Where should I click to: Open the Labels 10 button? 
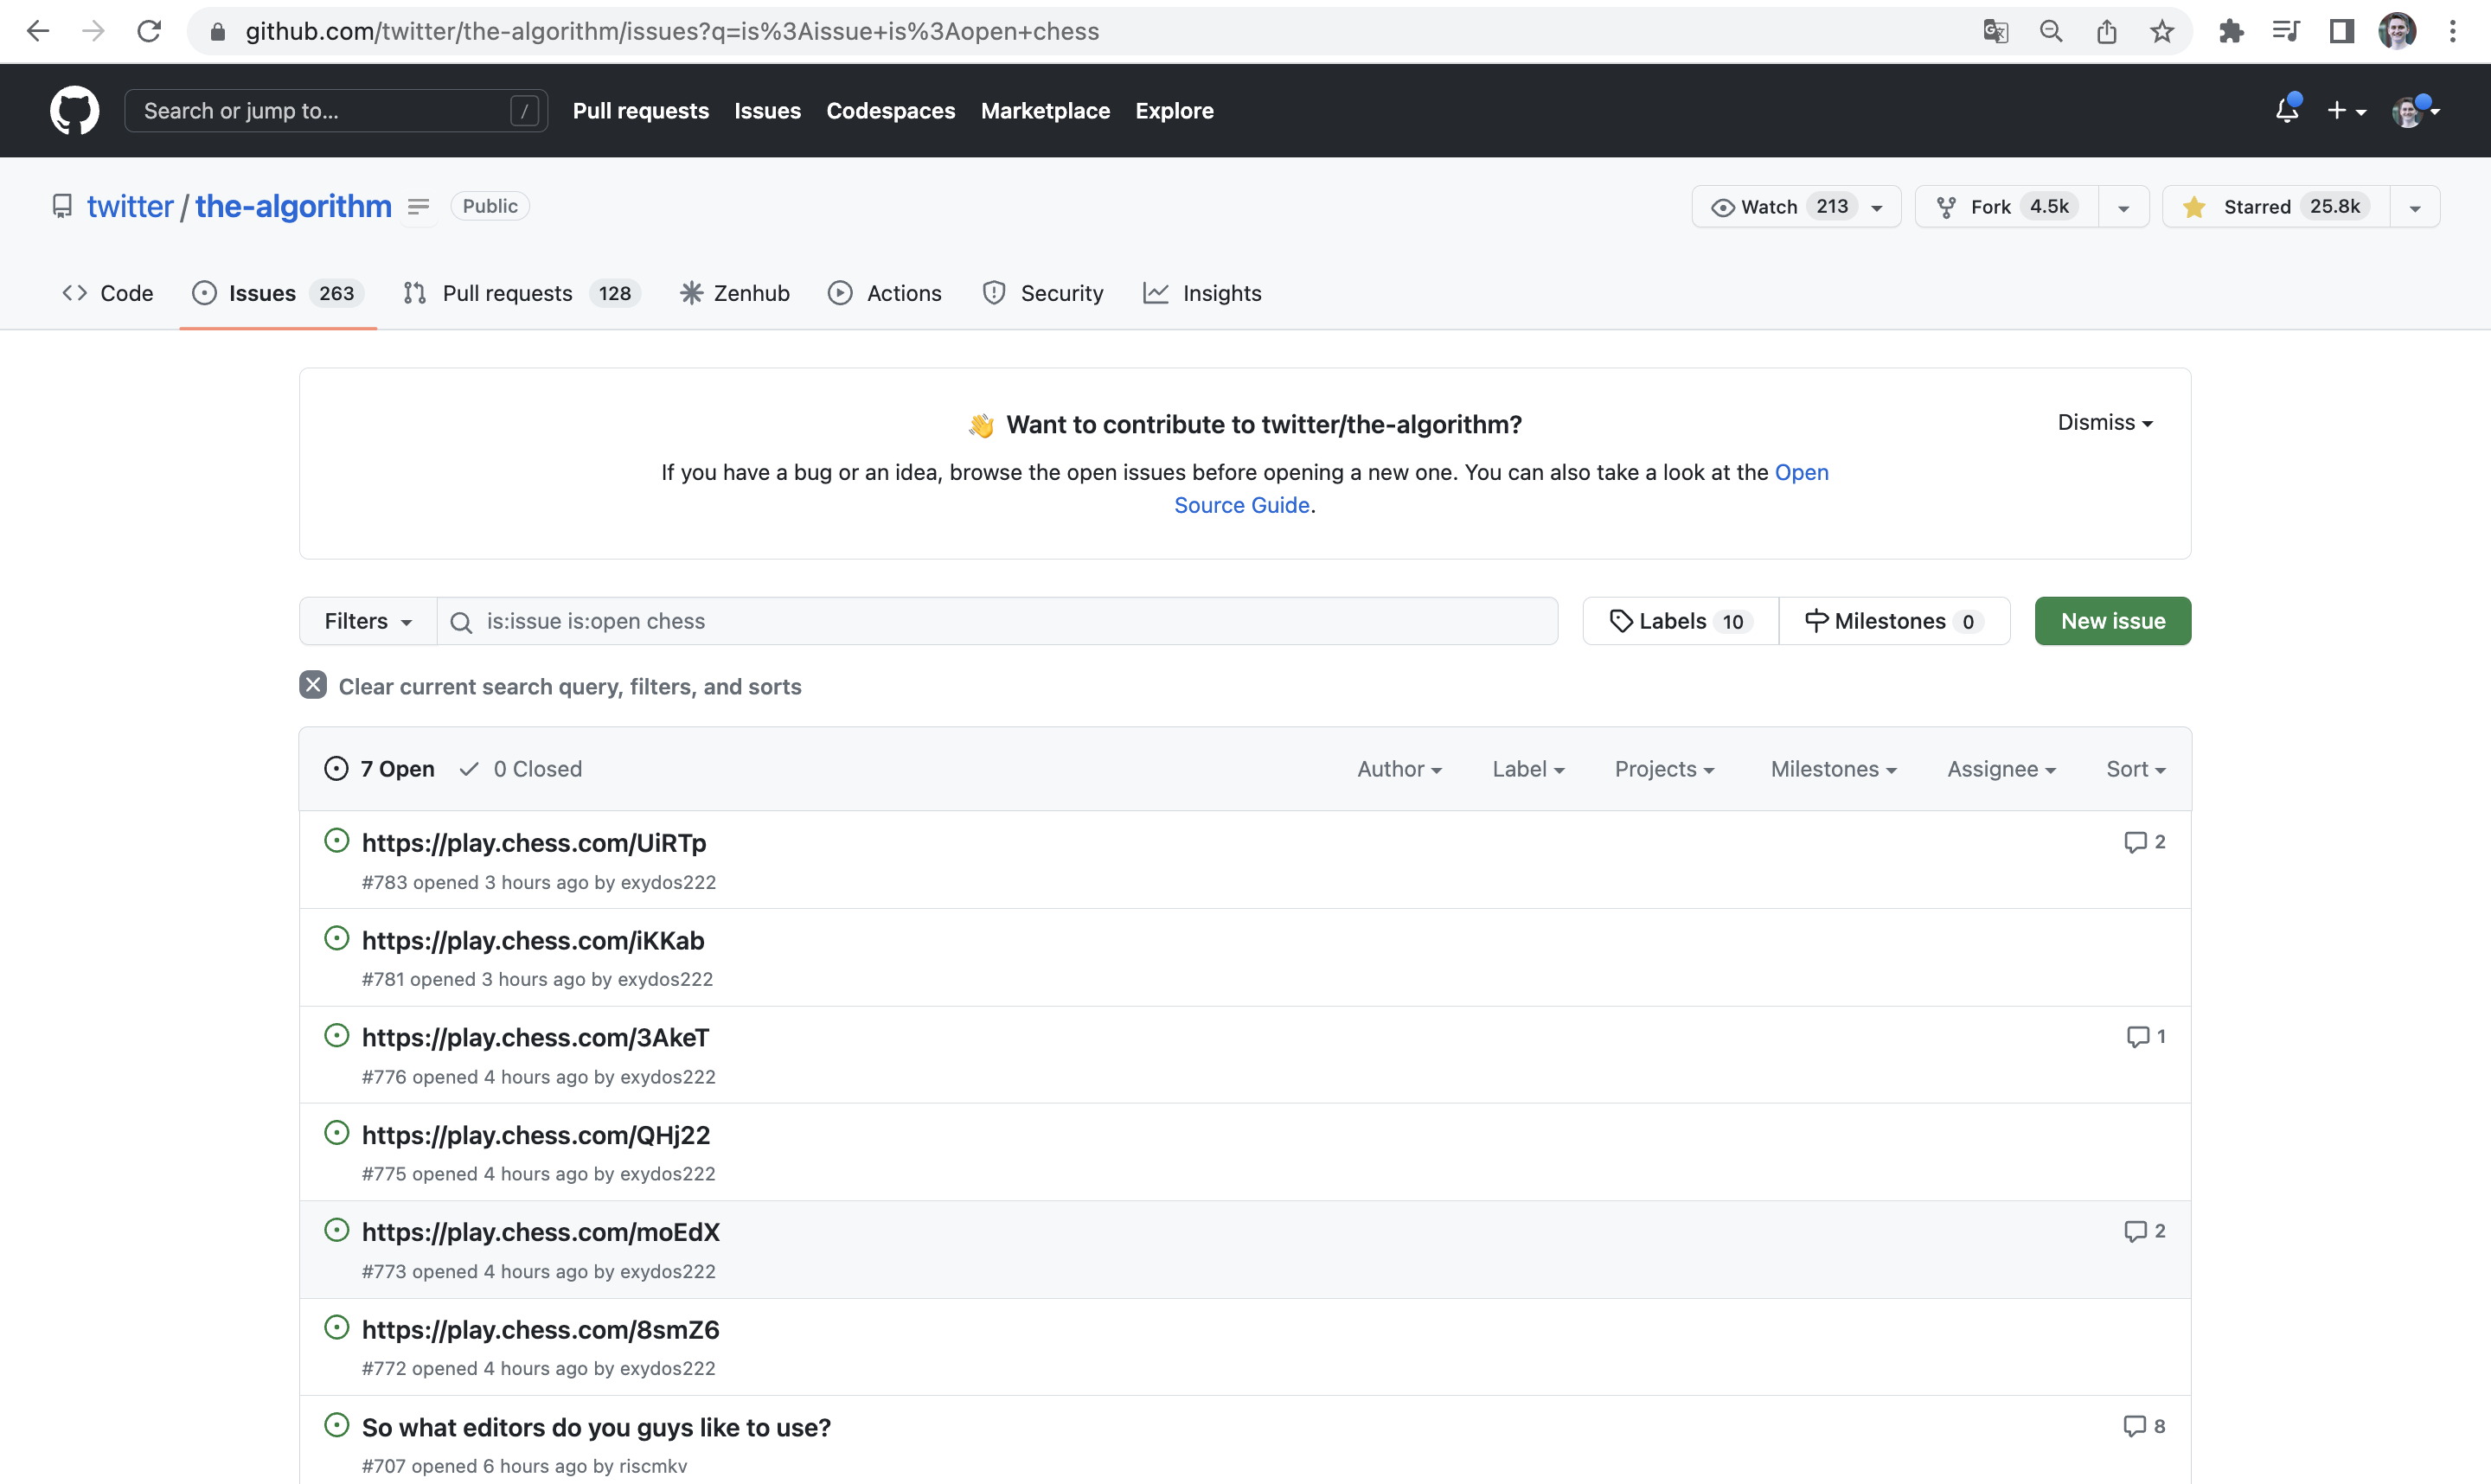(x=1680, y=621)
